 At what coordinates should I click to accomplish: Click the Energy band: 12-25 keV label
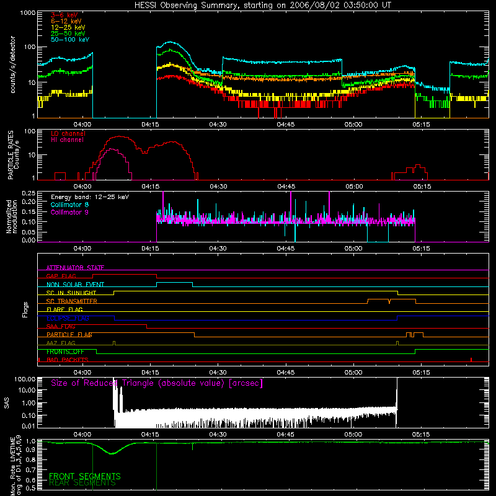pos(90,197)
